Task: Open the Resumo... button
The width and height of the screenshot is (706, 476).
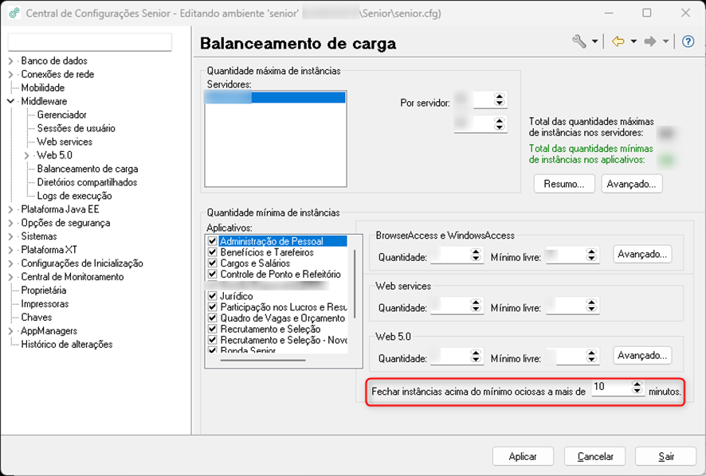Action: pos(564,184)
